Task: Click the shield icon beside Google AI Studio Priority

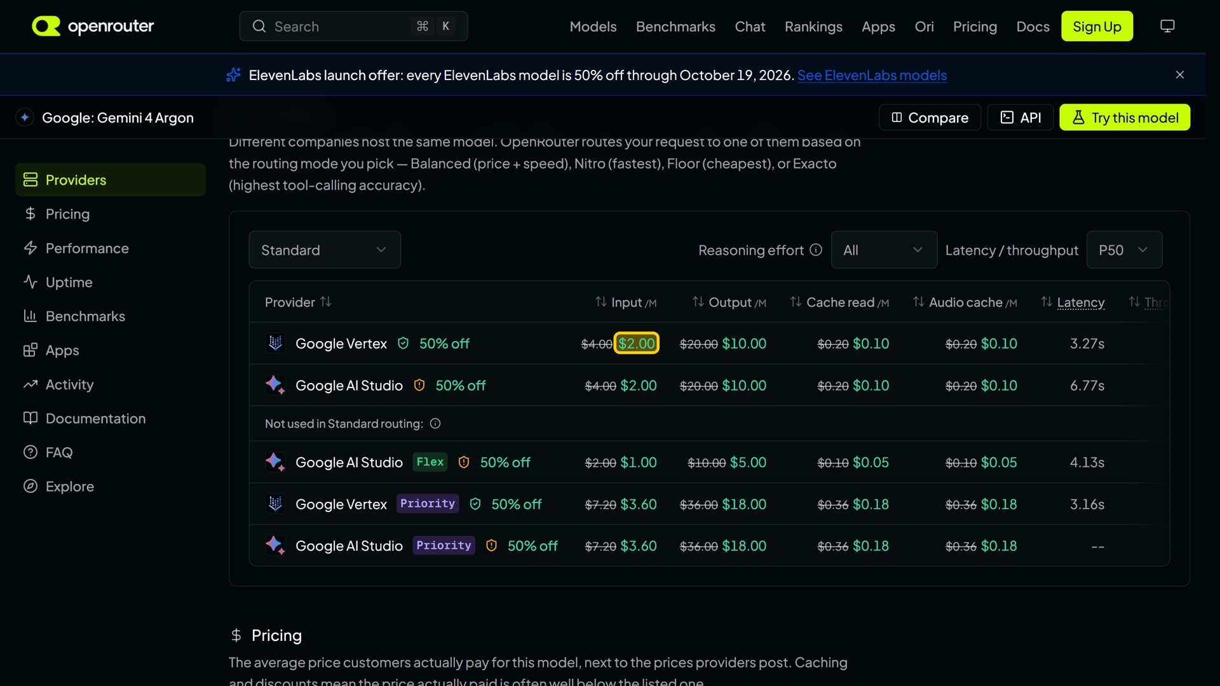Action: click(491, 546)
